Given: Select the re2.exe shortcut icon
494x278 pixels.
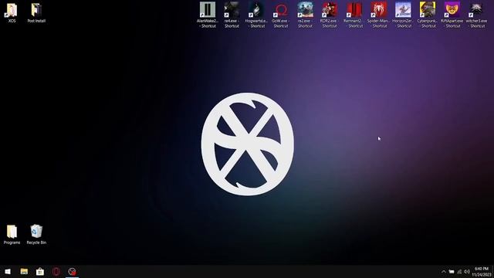Looking at the screenshot, I should (x=306, y=15).
